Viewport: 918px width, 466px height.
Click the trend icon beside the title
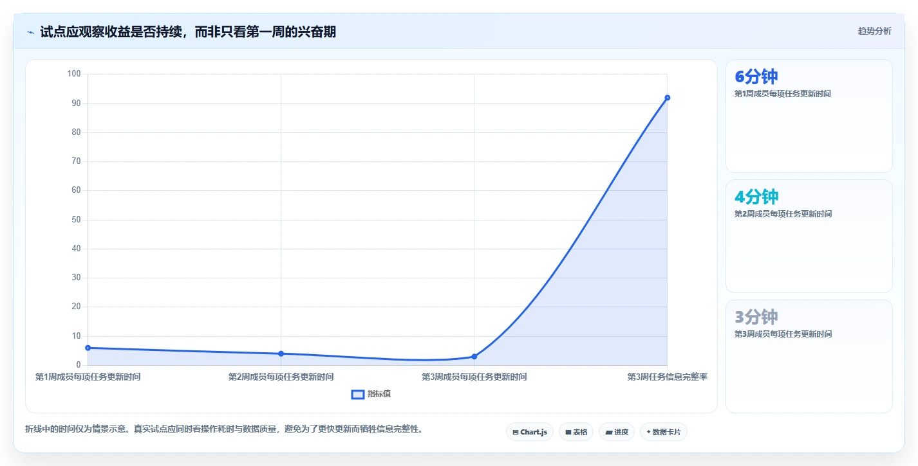coord(30,32)
